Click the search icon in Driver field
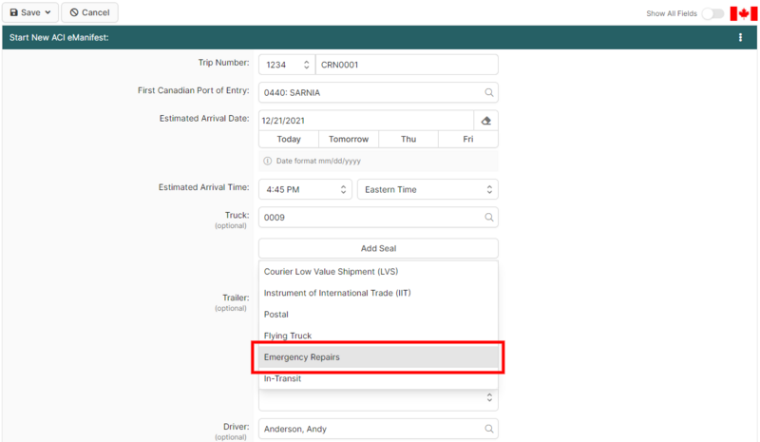The image size is (760, 442). pos(488,429)
